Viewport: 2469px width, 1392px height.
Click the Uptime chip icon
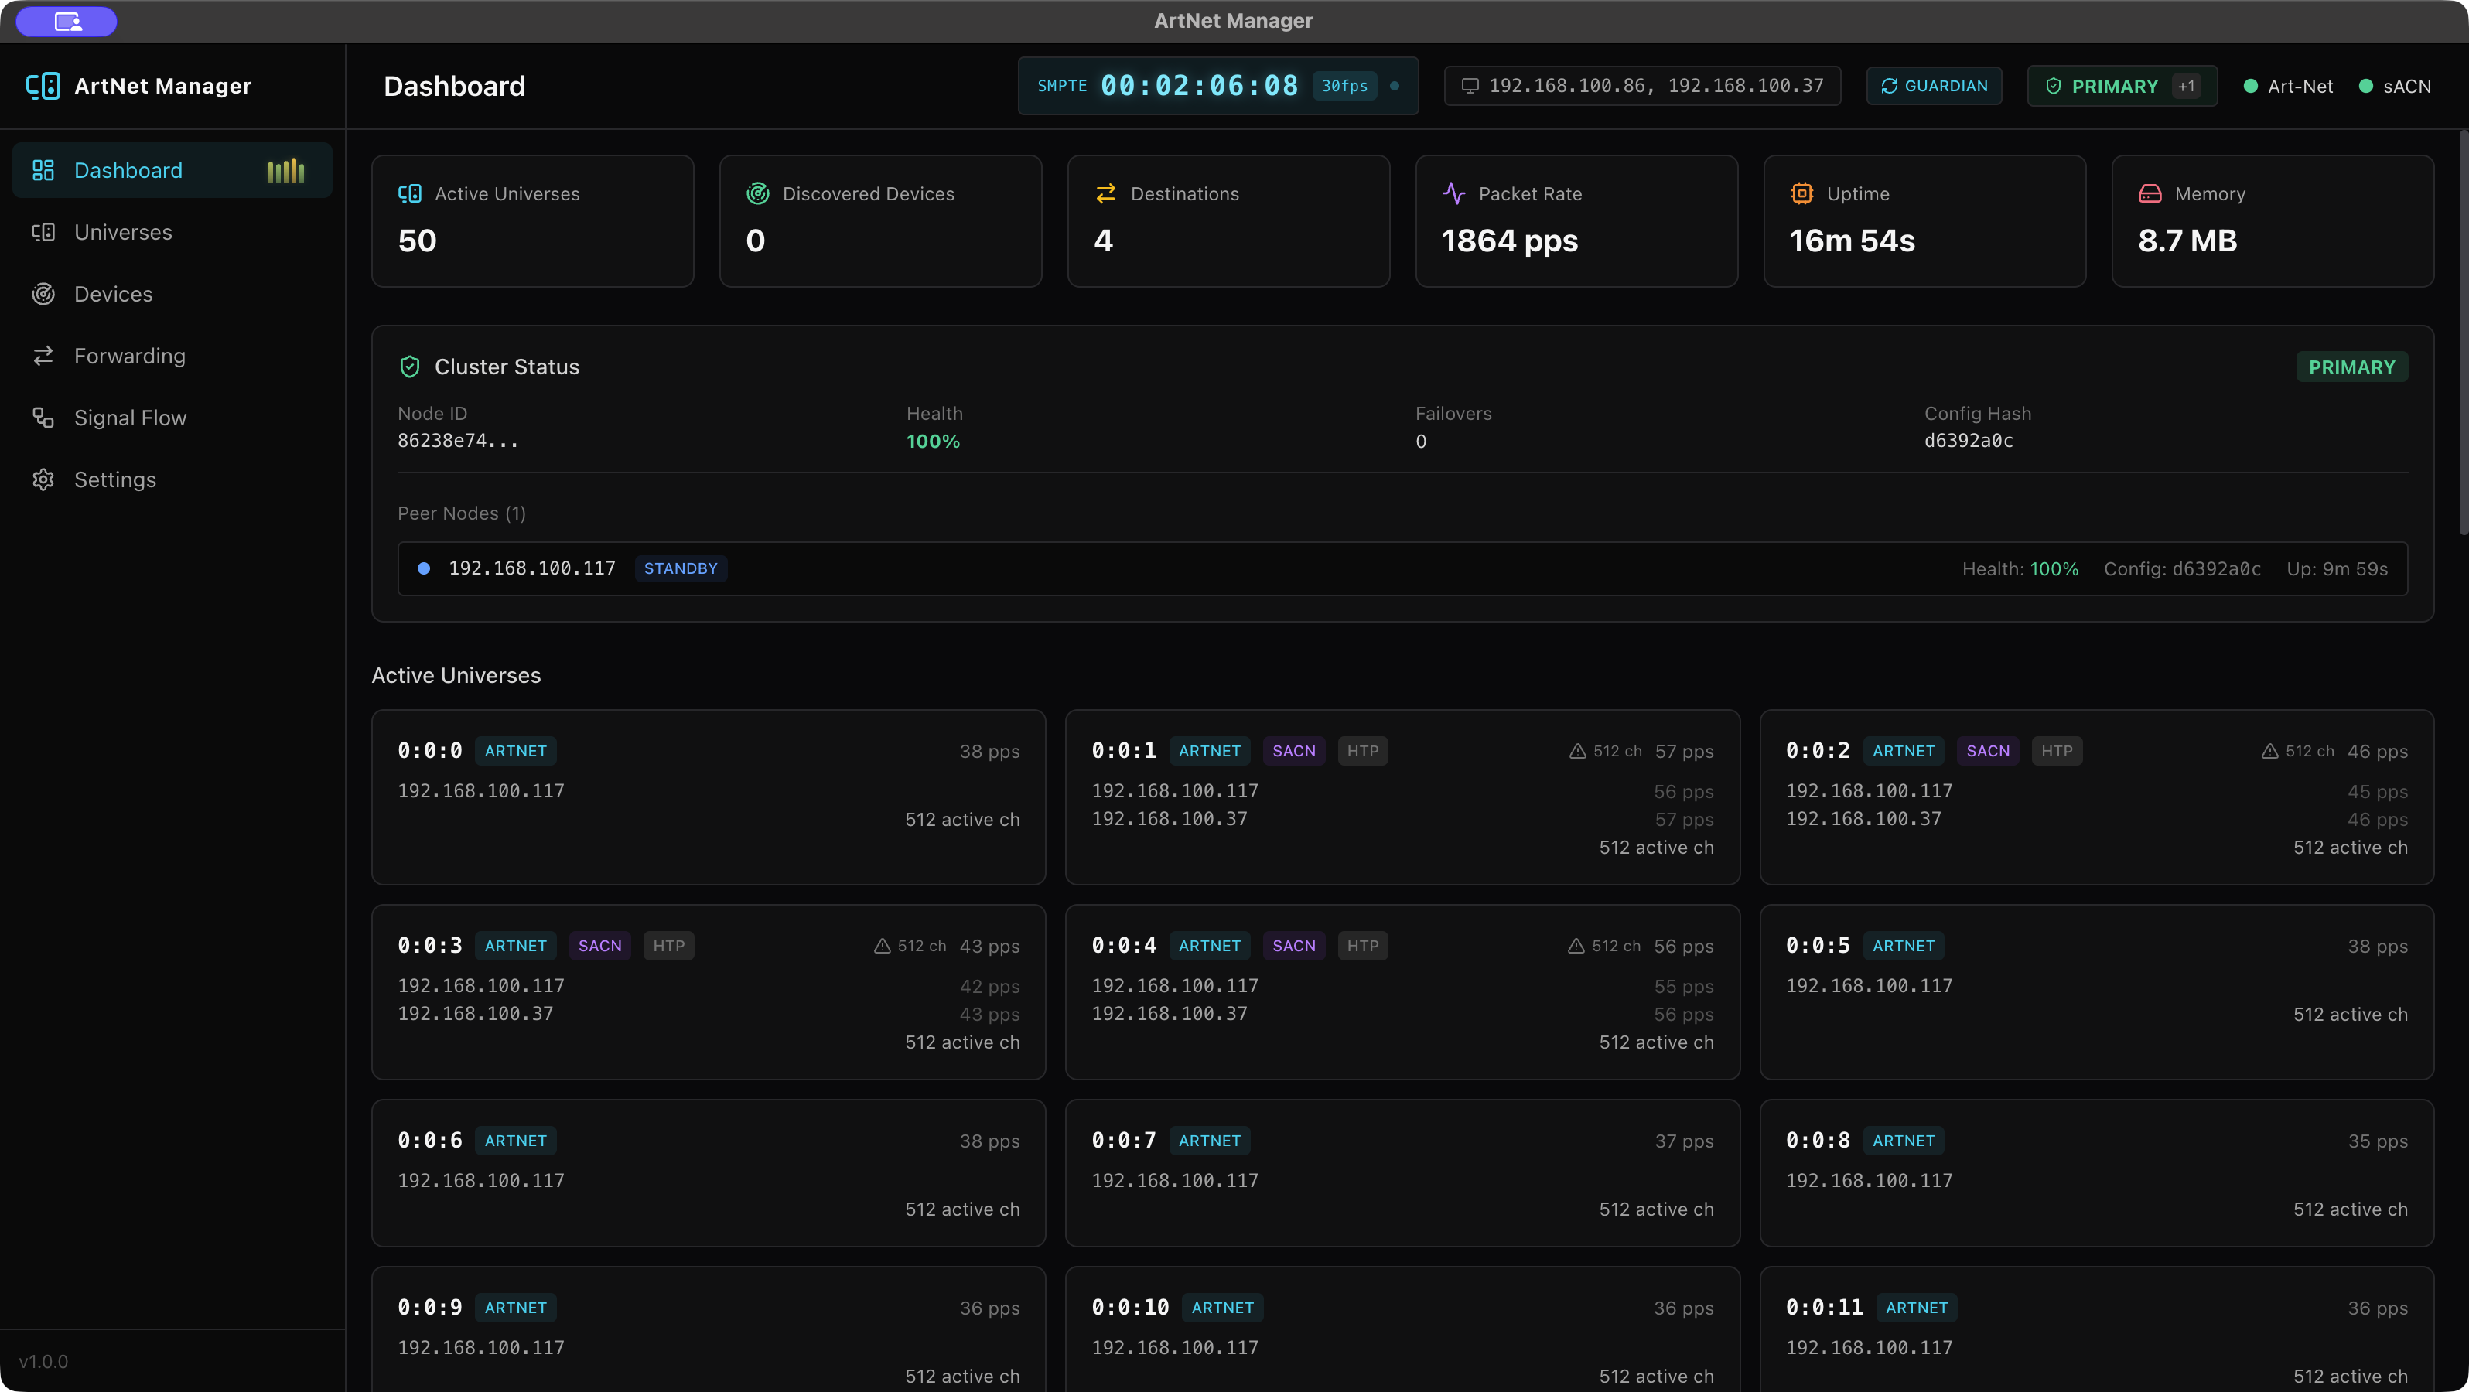pyautogui.click(x=1801, y=193)
